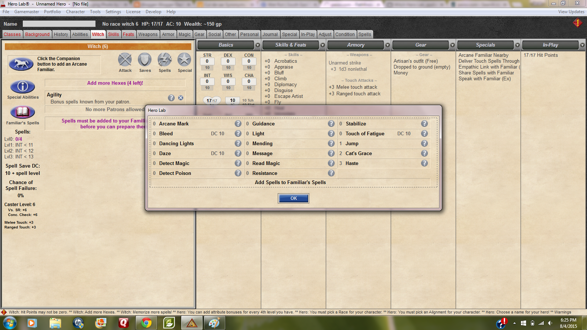Click the Spells lightning icon
Viewport: 587px width, 330px height.
pos(164,60)
